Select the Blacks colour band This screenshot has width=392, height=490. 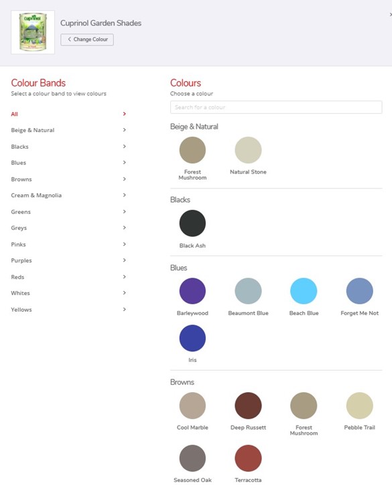(x=68, y=147)
